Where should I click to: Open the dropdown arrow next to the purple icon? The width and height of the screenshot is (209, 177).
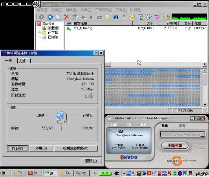[163, 17]
